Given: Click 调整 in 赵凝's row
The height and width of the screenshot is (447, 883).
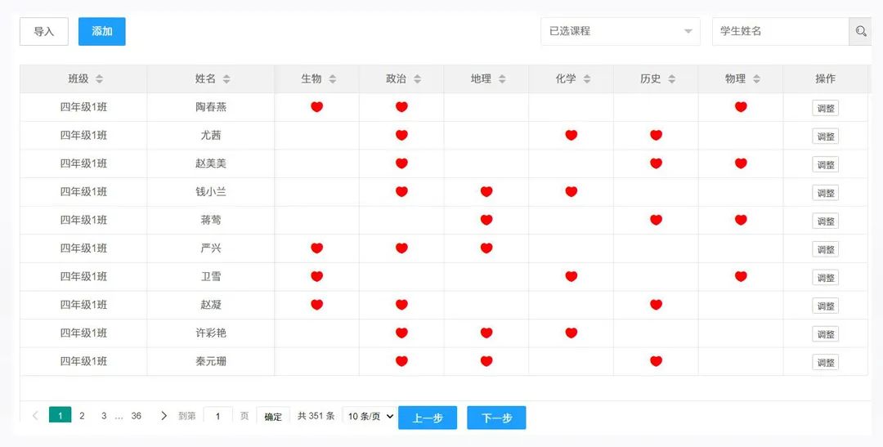Looking at the screenshot, I should pos(826,306).
